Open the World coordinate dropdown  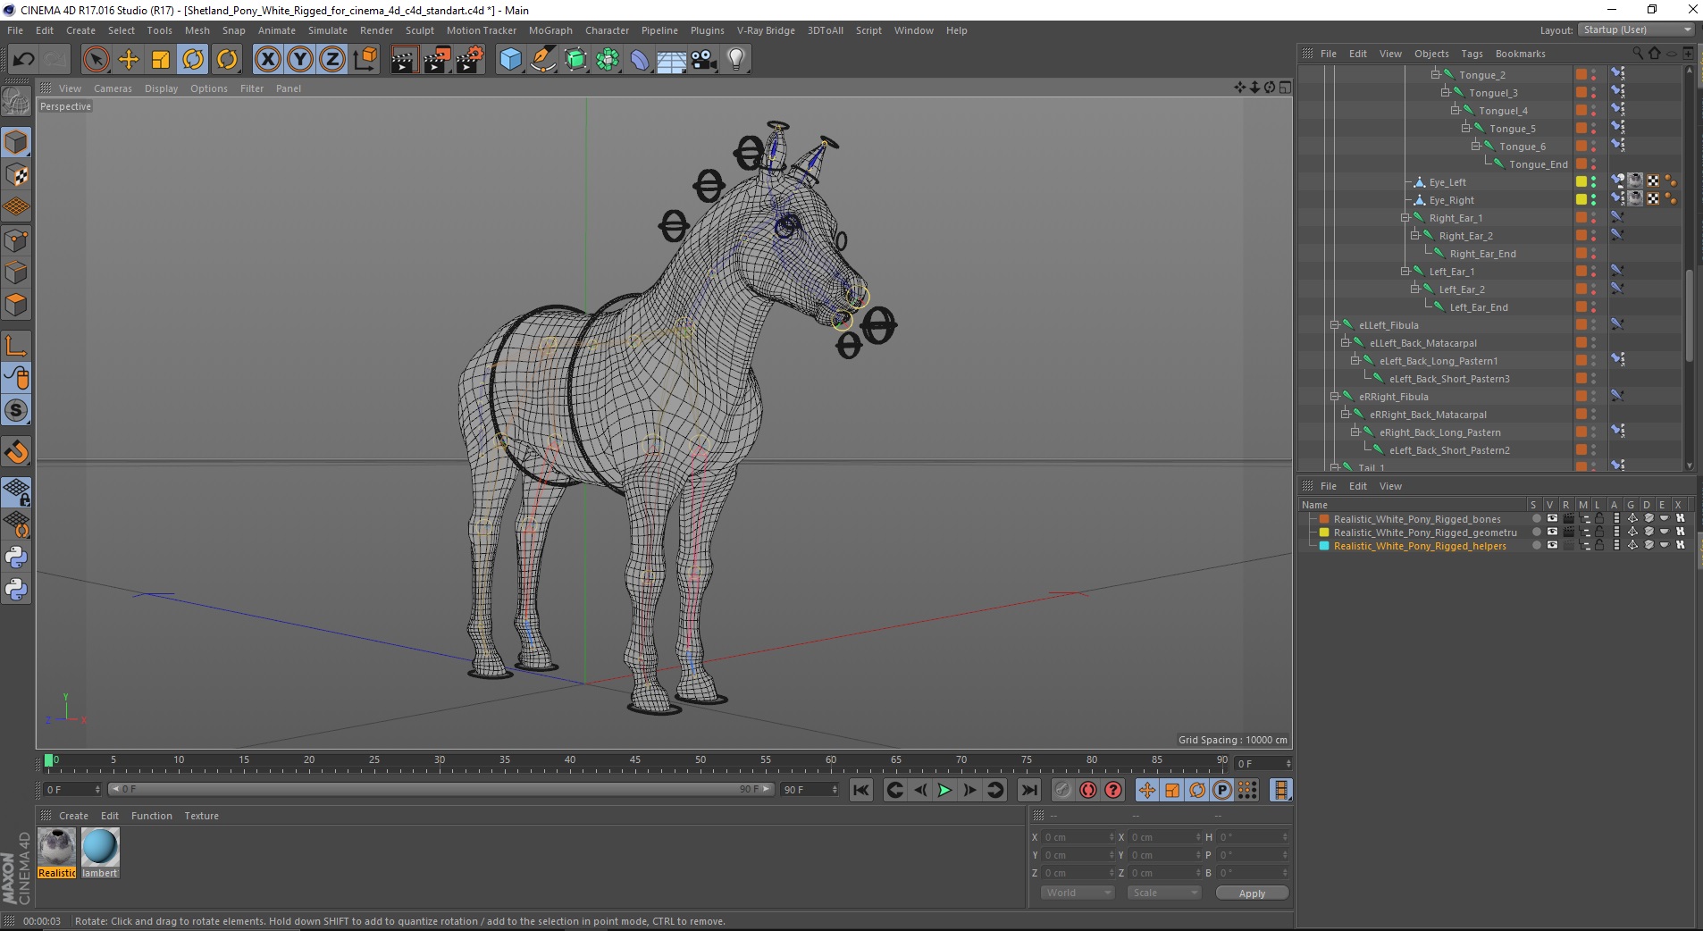point(1078,893)
